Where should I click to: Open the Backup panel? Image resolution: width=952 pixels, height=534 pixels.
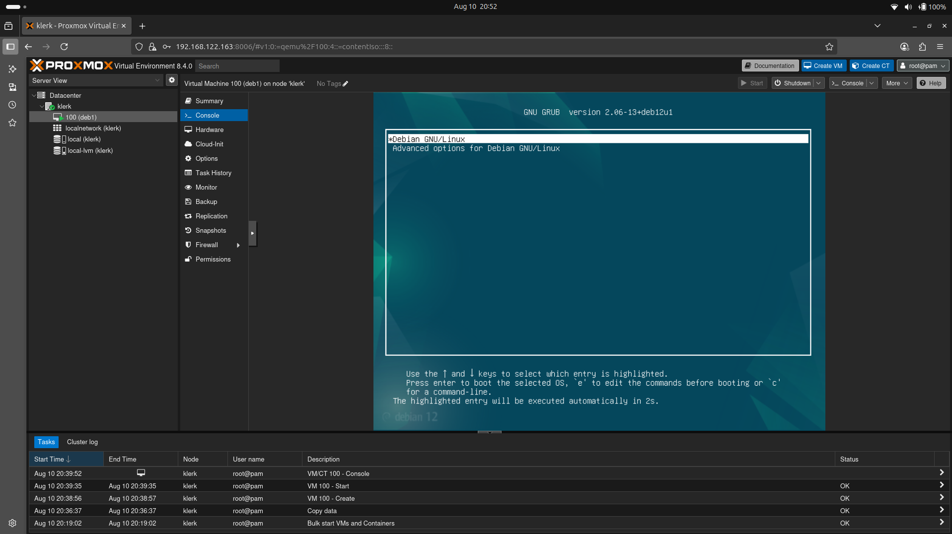tap(206, 201)
